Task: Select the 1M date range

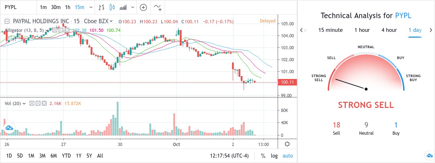Action: click(31, 156)
